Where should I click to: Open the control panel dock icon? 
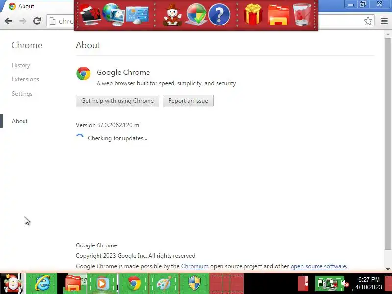click(x=137, y=15)
